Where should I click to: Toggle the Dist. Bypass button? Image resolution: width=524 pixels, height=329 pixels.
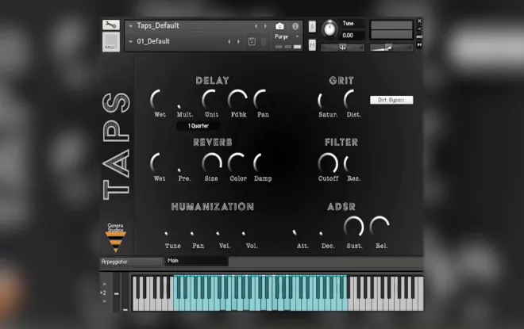pyautogui.click(x=391, y=100)
